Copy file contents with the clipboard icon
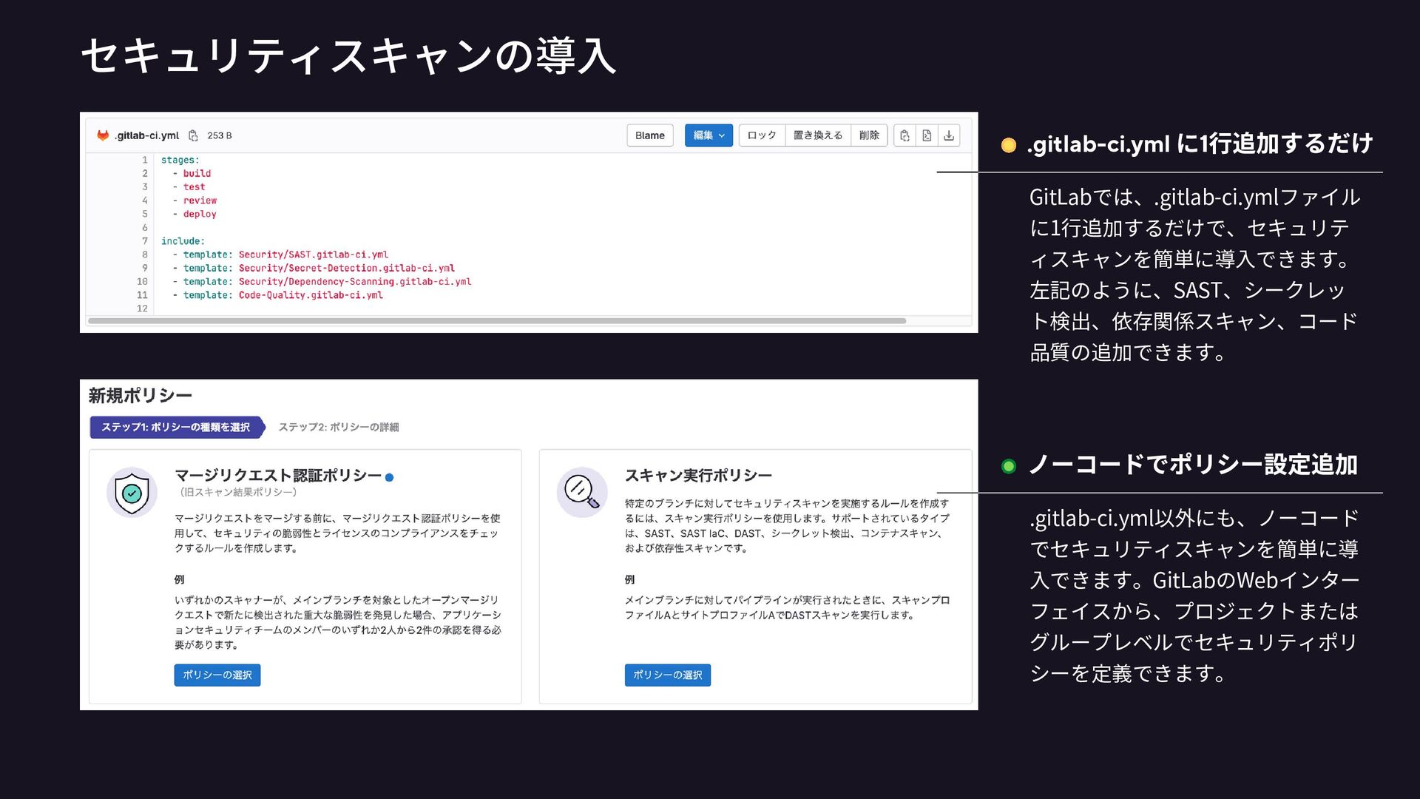The height and width of the screenshot is (799, 1420). coord(904,135)
